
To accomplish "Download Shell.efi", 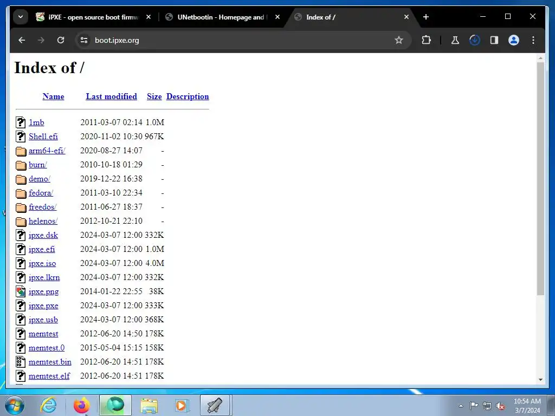I will (43, 136).
